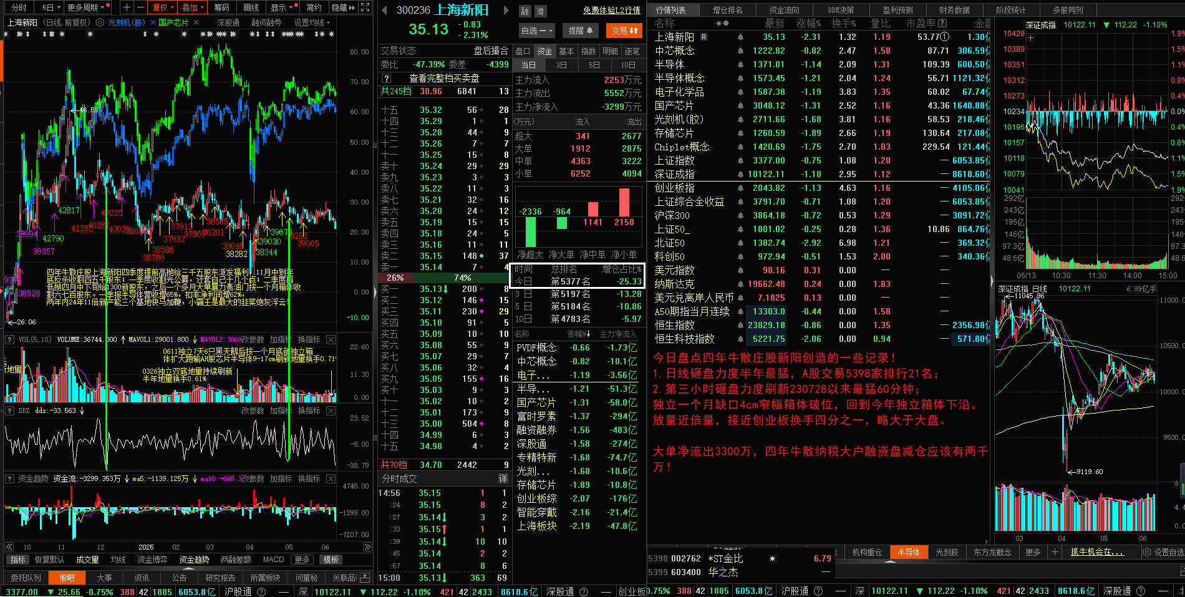Switch to the 资金 tab
The width and height of the screenshot is (1185, 597).
click(544, 51)
